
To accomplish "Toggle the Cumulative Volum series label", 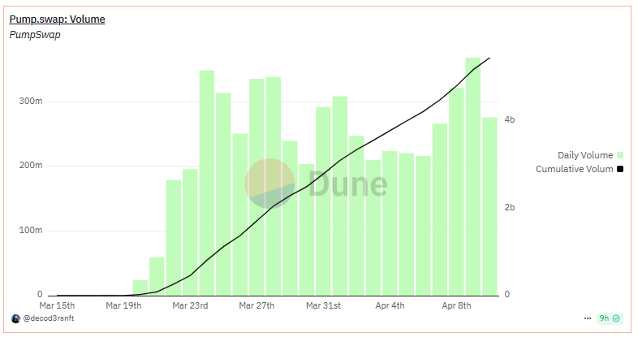I will pyautogui.click(x=574, y=170).
